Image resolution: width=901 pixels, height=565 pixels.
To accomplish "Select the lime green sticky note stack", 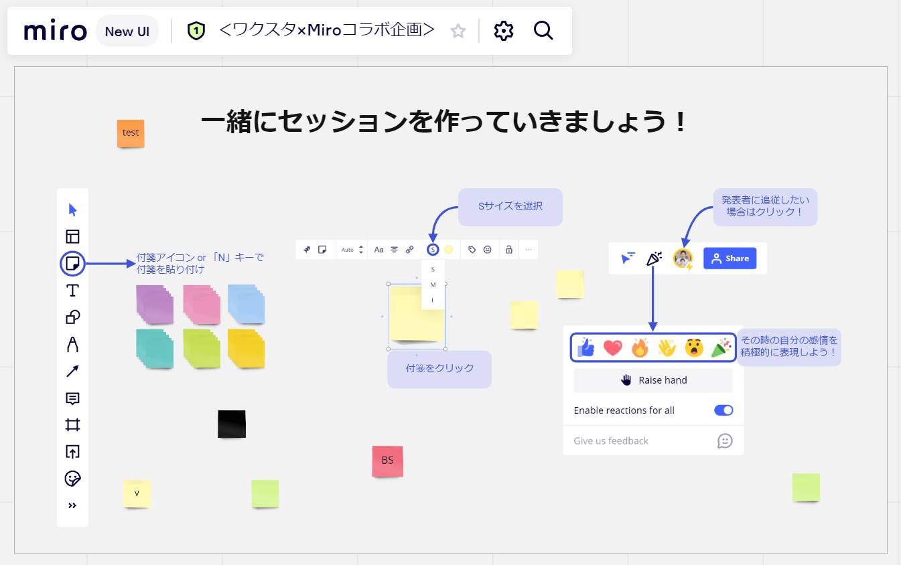I will [202, 348].
